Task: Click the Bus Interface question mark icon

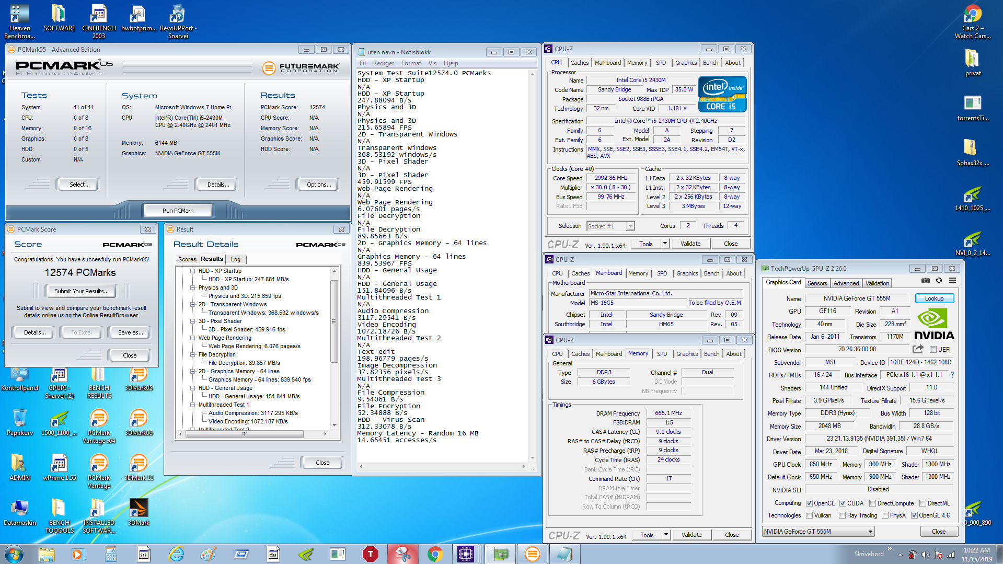Action: click(x=952, y=375)
